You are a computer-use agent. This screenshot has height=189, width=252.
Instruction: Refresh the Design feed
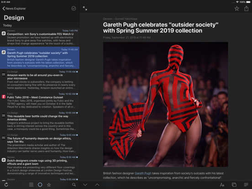pos(6,184)
